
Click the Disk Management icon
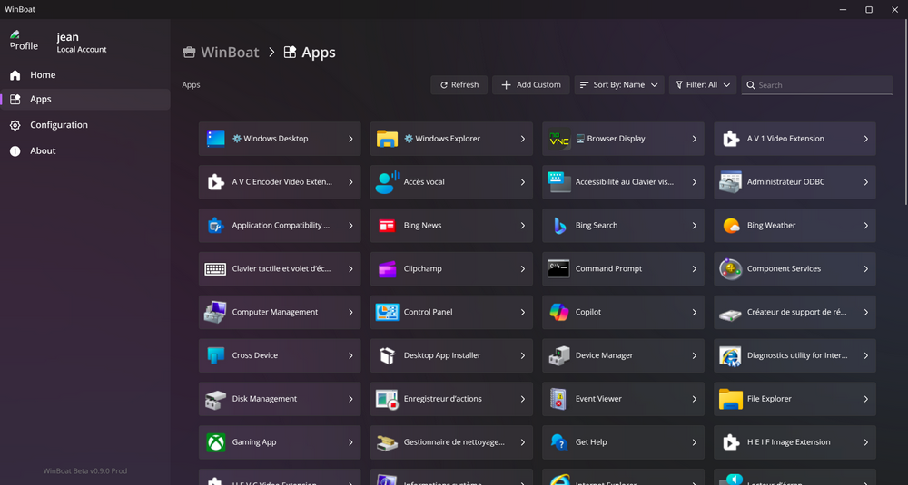point(215,399)
